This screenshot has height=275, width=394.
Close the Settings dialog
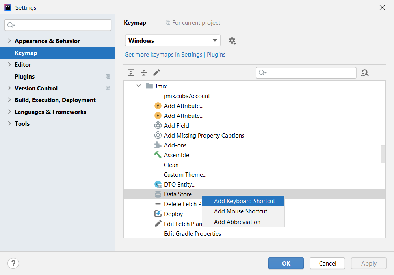tap(382, 7)
